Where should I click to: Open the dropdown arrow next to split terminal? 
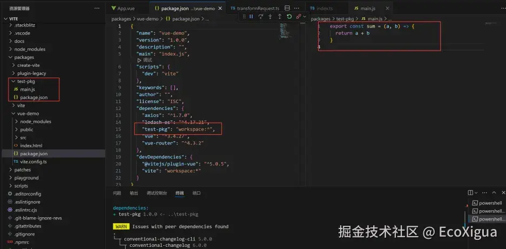point(476,192)
